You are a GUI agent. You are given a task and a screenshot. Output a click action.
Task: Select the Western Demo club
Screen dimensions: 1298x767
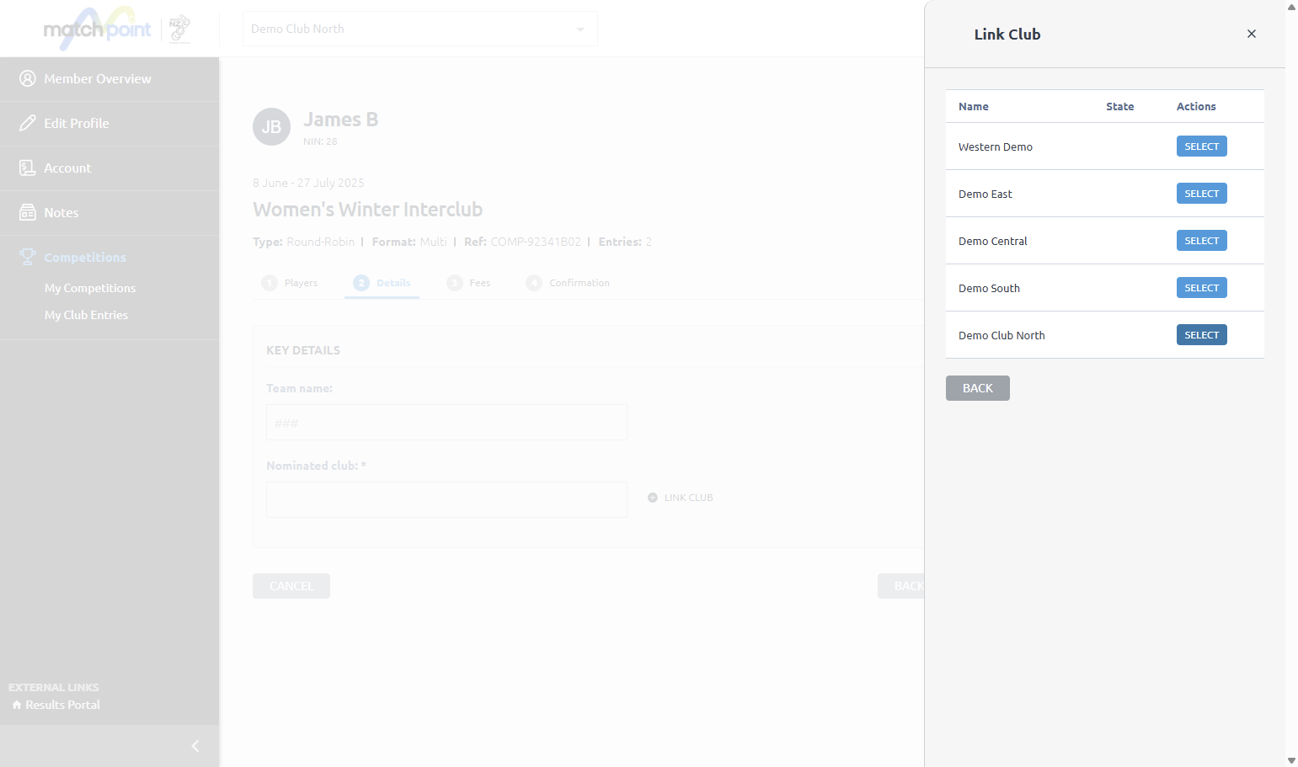pyautogui.click(x=1202, y=146)
